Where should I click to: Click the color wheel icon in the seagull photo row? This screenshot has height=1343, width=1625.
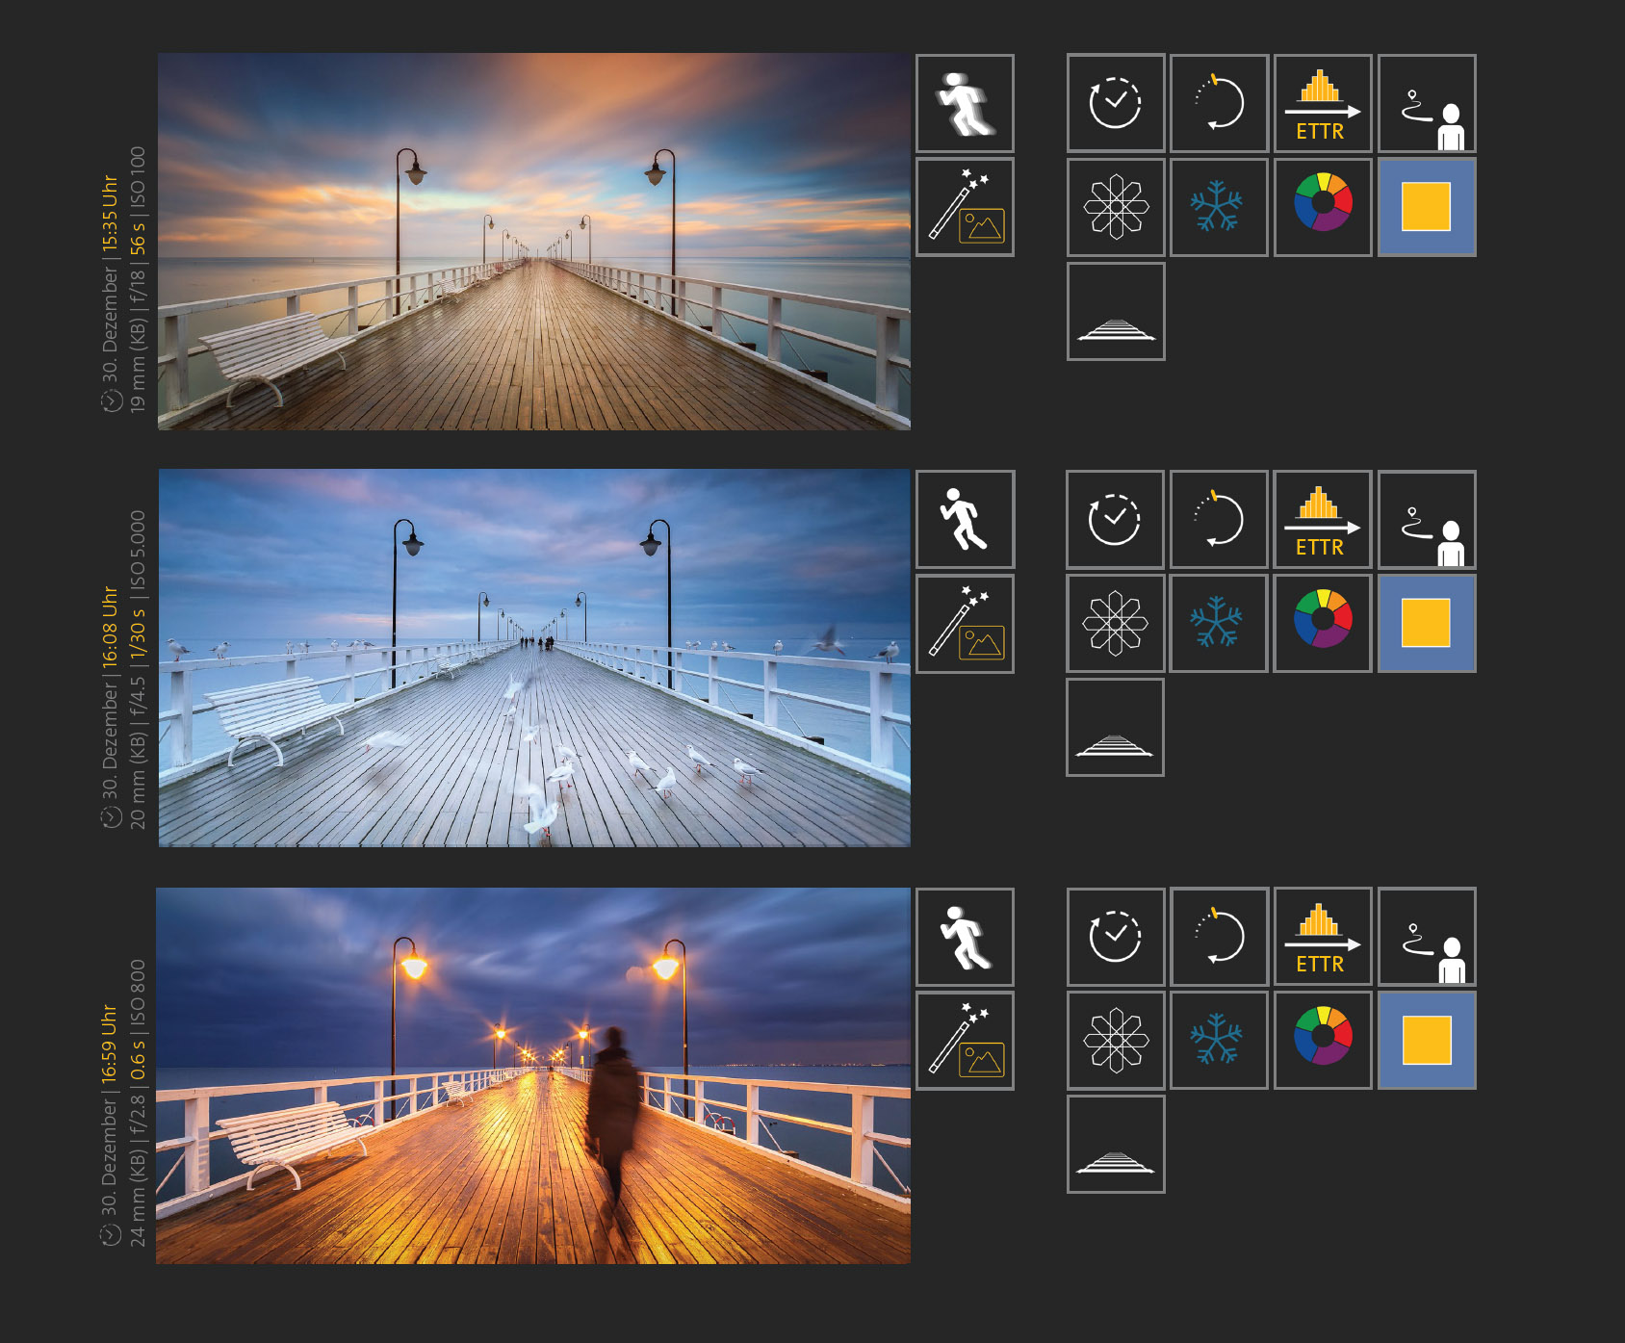click(x=1322, y=623)
